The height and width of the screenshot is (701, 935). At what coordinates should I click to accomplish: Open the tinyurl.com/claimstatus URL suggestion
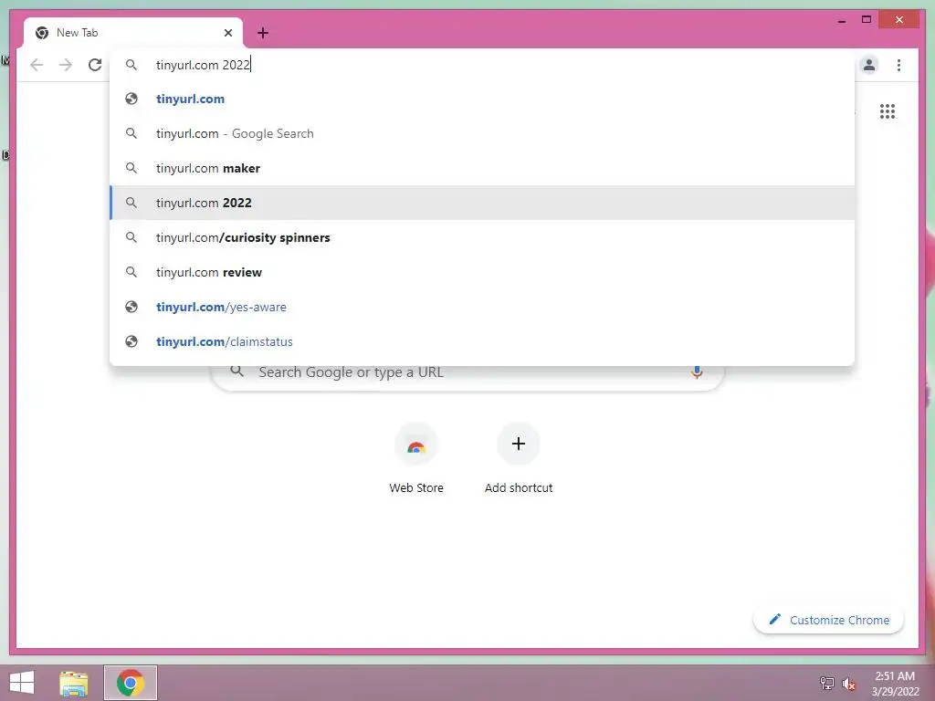tap(482, 341)
